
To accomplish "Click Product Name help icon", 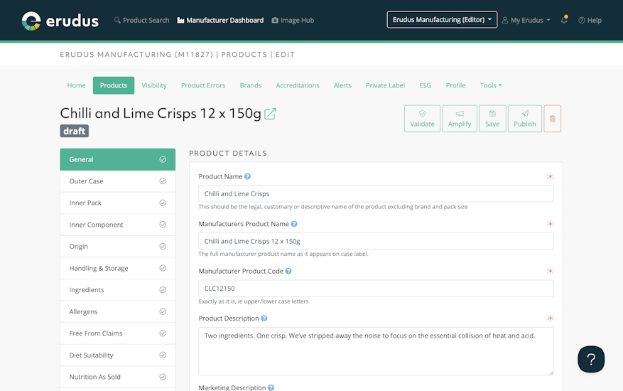I will click(x=247, y=176).
